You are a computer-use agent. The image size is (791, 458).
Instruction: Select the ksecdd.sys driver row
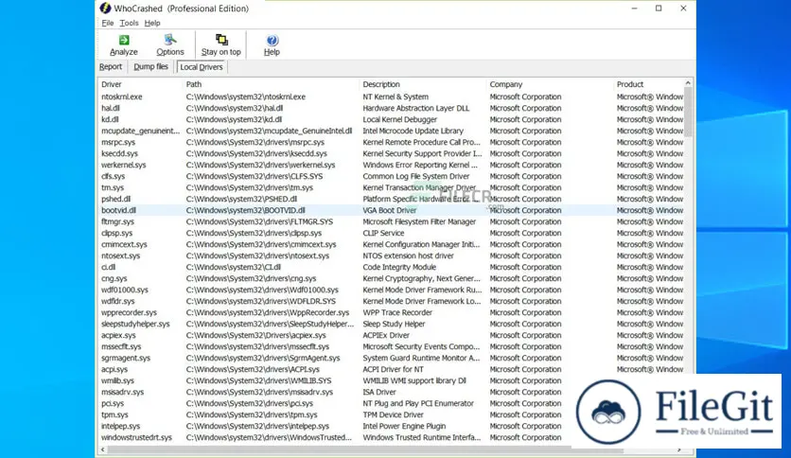(x=391, y=153)
